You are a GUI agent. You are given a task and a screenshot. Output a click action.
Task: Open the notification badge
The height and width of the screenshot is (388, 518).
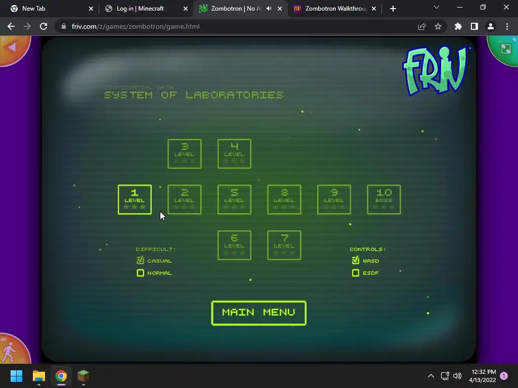[x=504, y=376]
